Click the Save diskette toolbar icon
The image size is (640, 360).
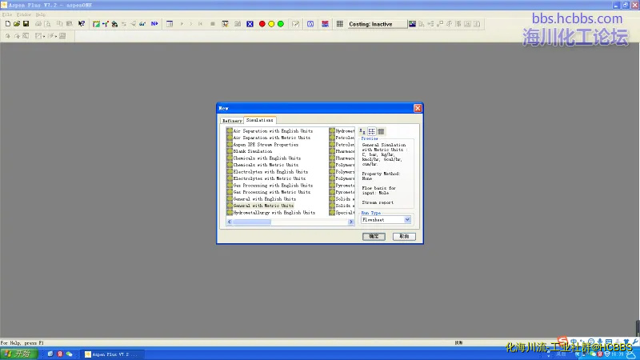[x=26, y=24]
